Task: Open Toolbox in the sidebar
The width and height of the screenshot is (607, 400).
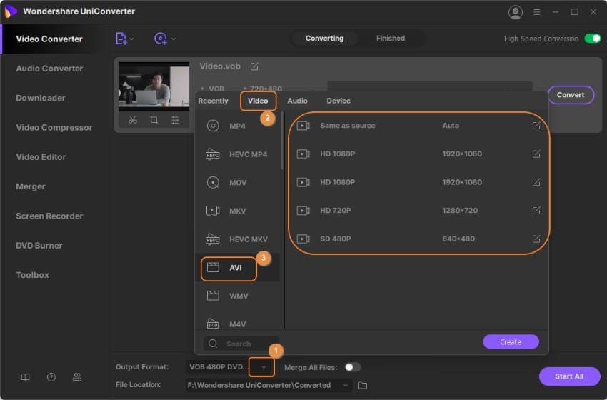Action: (x=33, y=275)
